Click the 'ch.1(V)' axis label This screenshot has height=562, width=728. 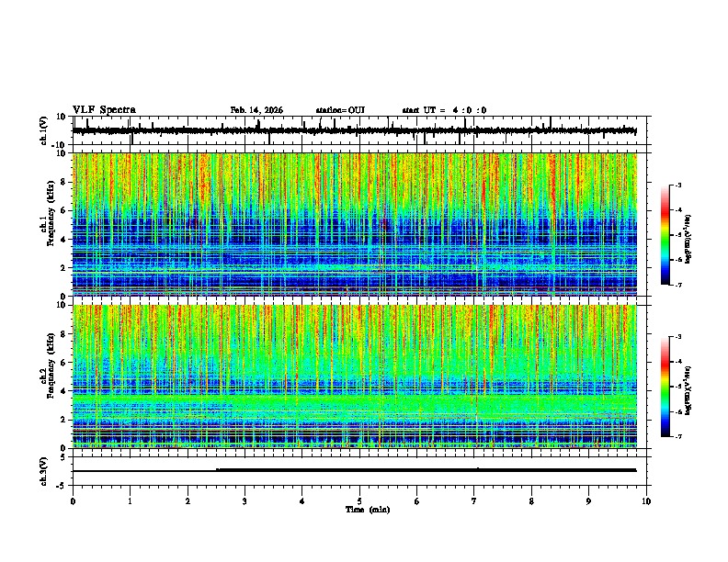[x=44, y=130]
